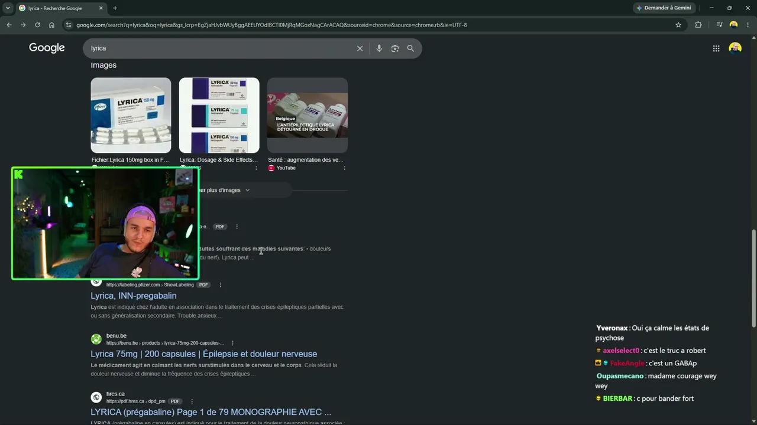Click the Lyrica: Dosage & Side Effects caption
757x425 pixels.
[x=218, y=160]
